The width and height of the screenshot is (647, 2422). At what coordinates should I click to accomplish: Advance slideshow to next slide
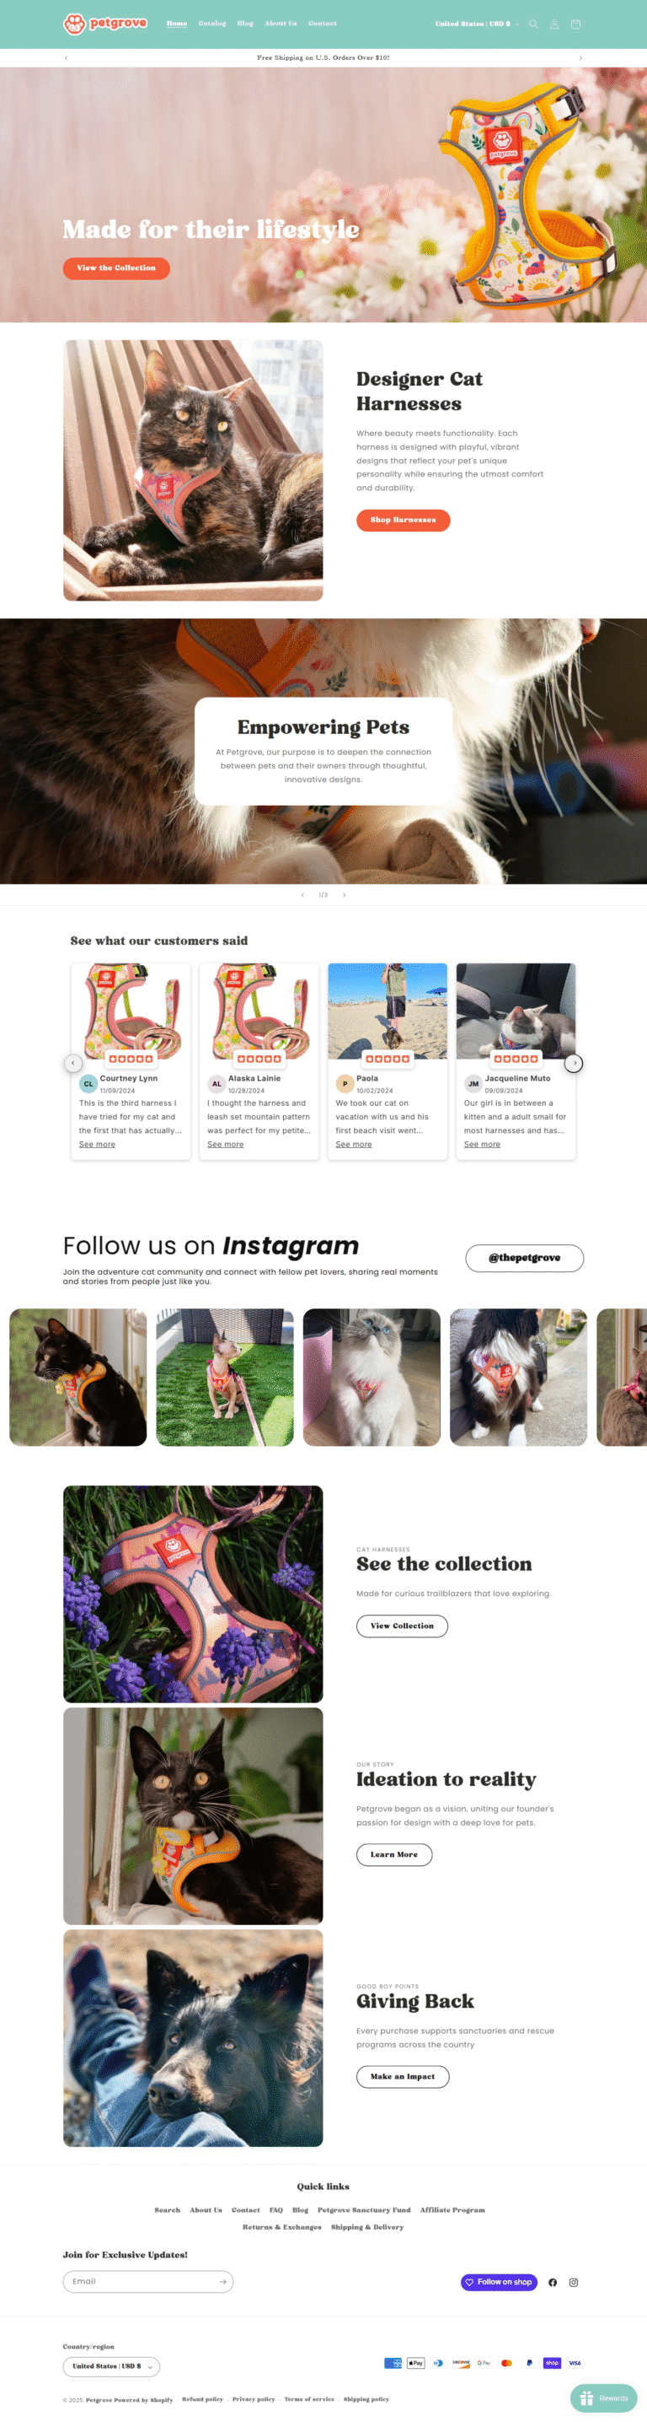345,894
